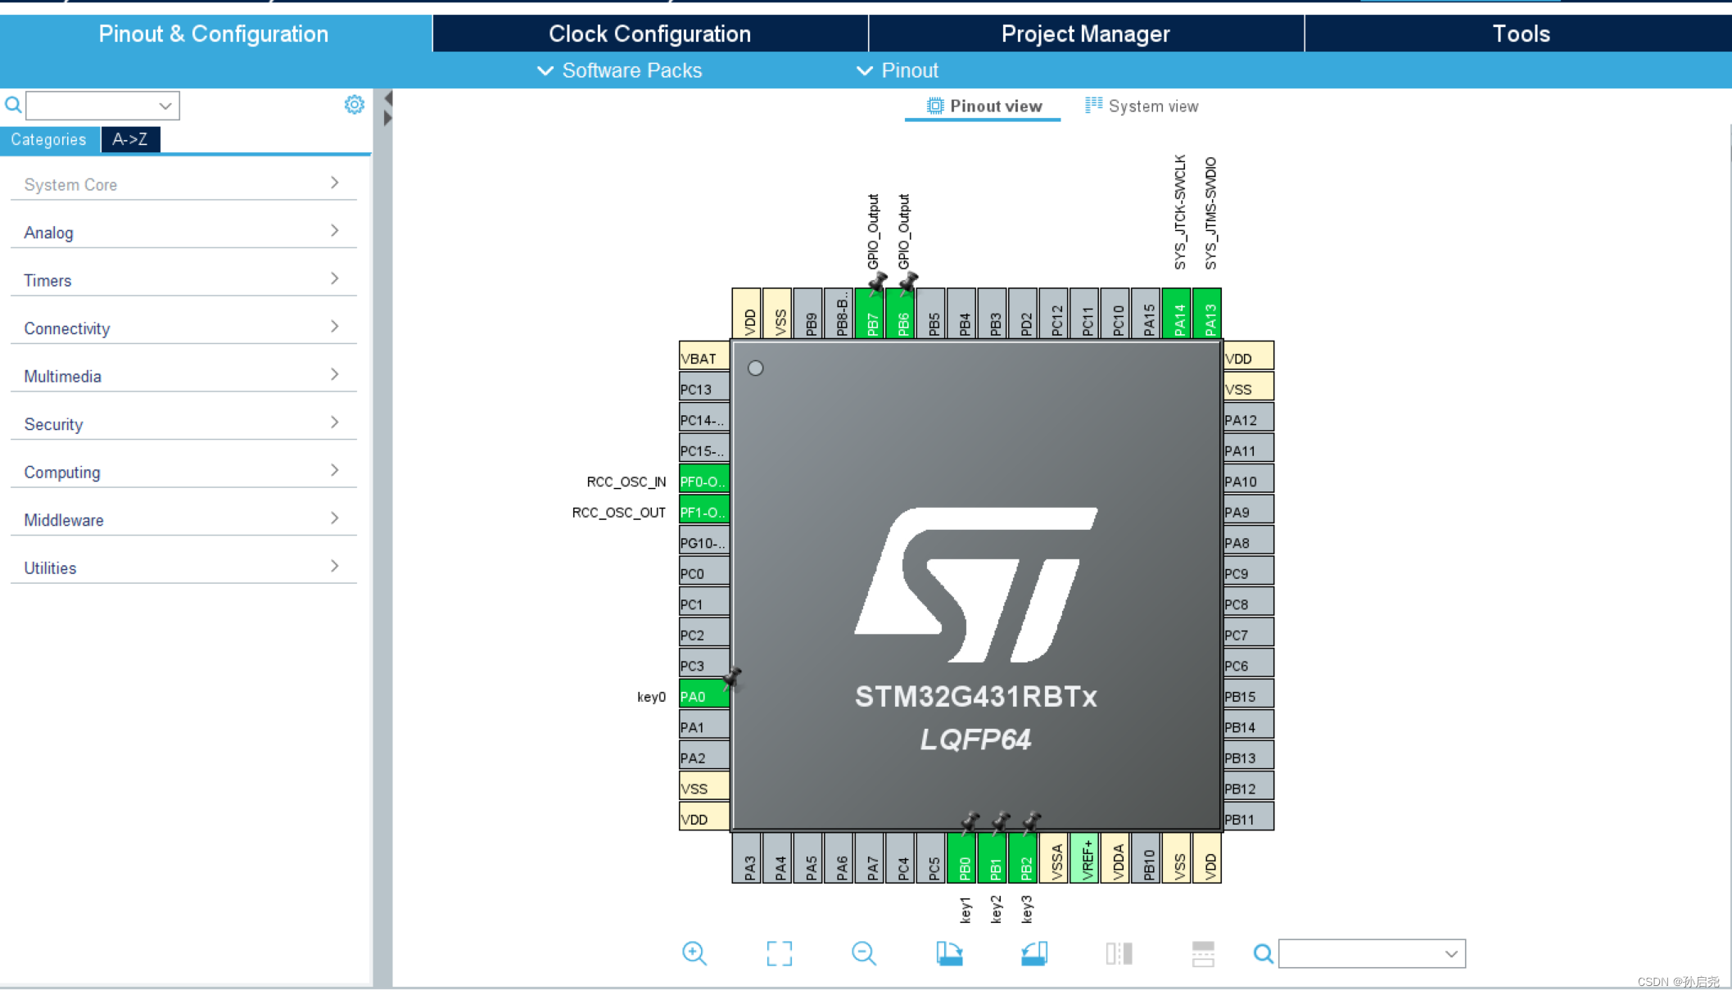Collapse the left panel with the arrow
This screenshot has height=995, width=1732.
(388, 98)
